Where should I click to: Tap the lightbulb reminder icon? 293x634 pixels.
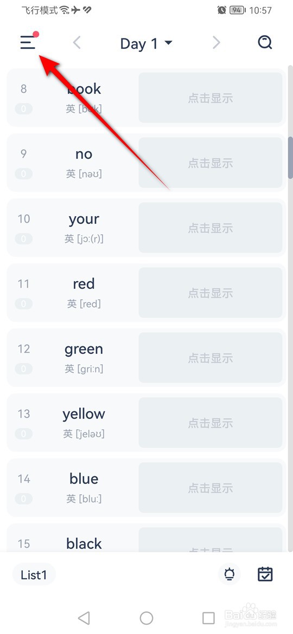click(230, 574)
